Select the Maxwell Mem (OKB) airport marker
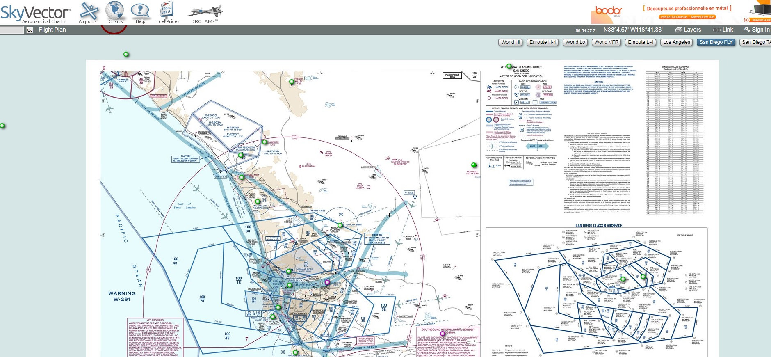771x357 pixels. (242, 177)
